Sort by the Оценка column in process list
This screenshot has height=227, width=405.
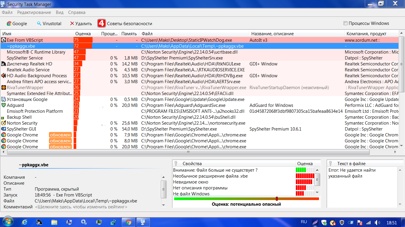pyautogui.click(x=86, y=33)
